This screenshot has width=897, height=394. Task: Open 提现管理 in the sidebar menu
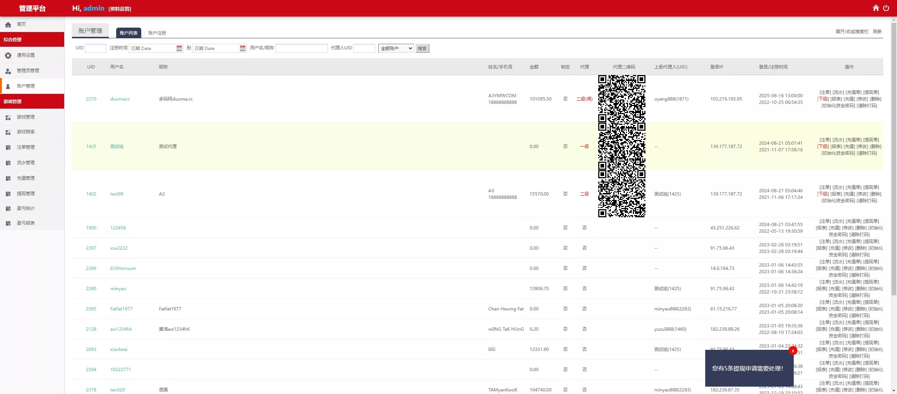(25, 194)
